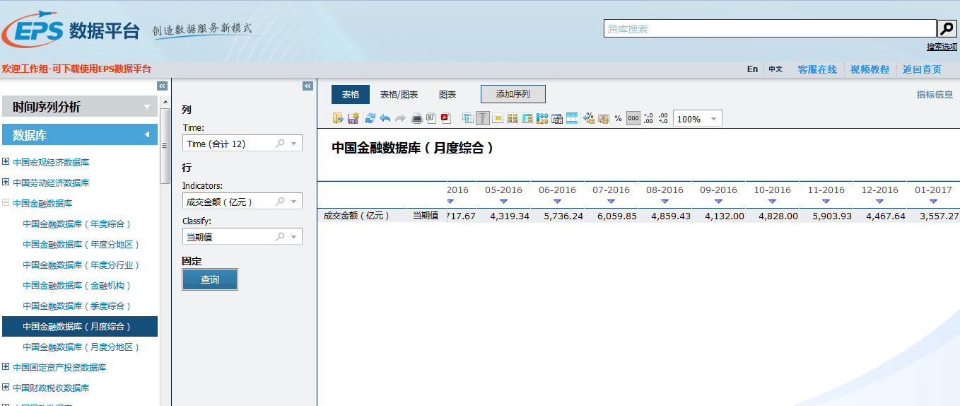
Task: Open 指标信息 link
Action: click(x=935, y=94)
